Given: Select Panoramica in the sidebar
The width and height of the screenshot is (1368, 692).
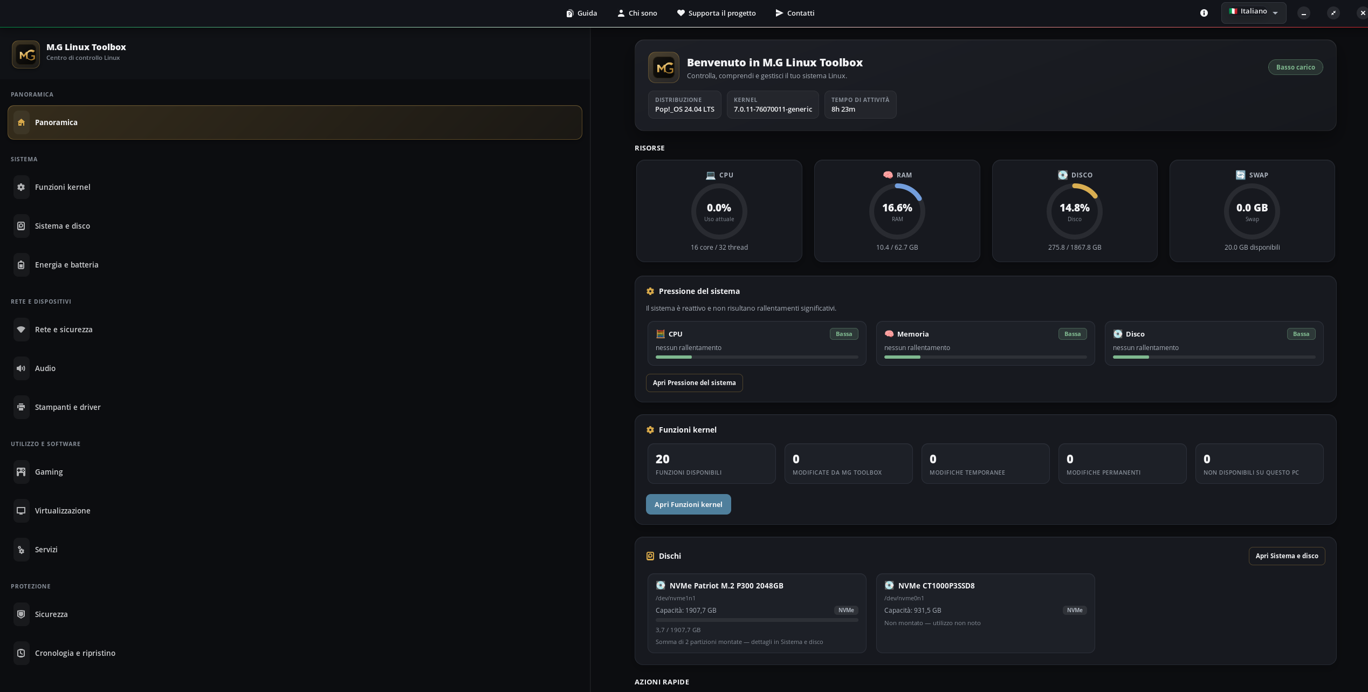Looking at the screenshot, I should click(295, 122).
